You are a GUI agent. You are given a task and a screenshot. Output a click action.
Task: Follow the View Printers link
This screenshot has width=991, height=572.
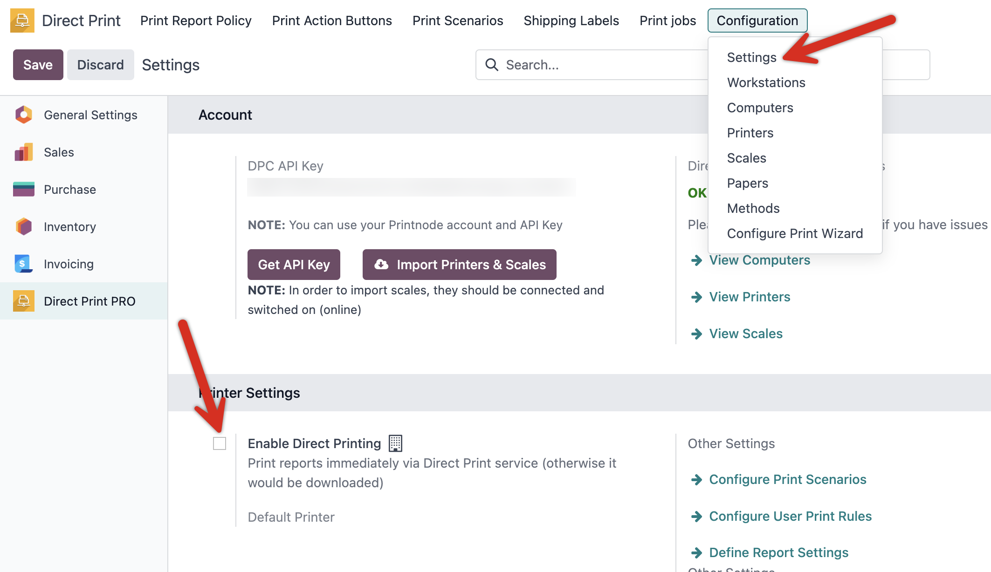click(x=750, y=297)
